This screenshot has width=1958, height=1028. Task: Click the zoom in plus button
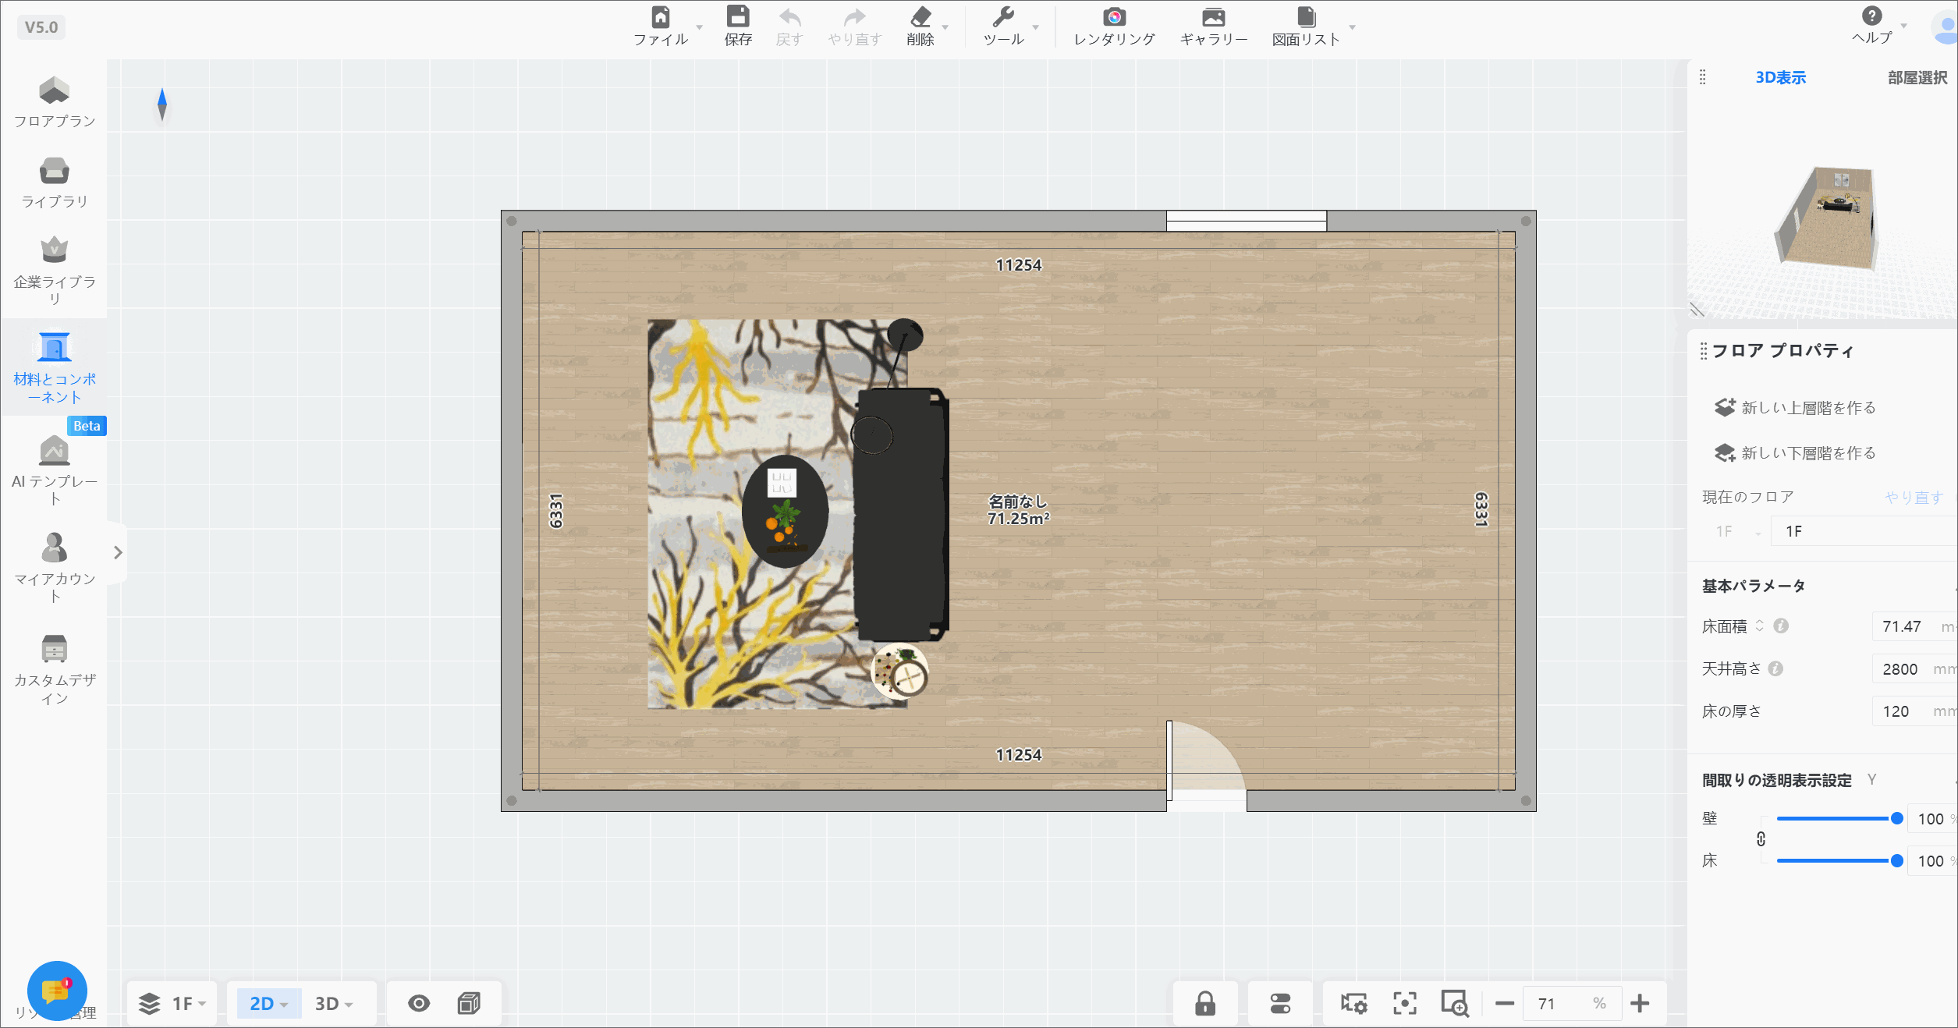click(x=1640, y=1003)
